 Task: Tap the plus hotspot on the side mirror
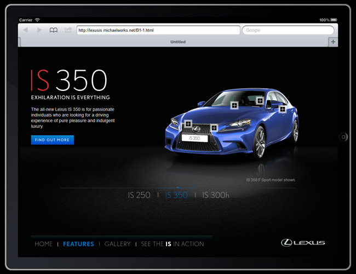tap(283, 109)
